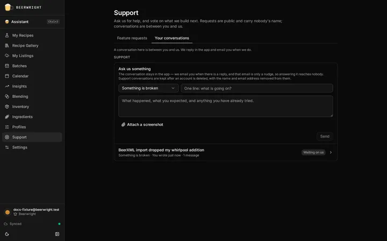The width and height of the screenshot is (387, 241).
Task: Select the Your conversations tab
Action: 172,38
